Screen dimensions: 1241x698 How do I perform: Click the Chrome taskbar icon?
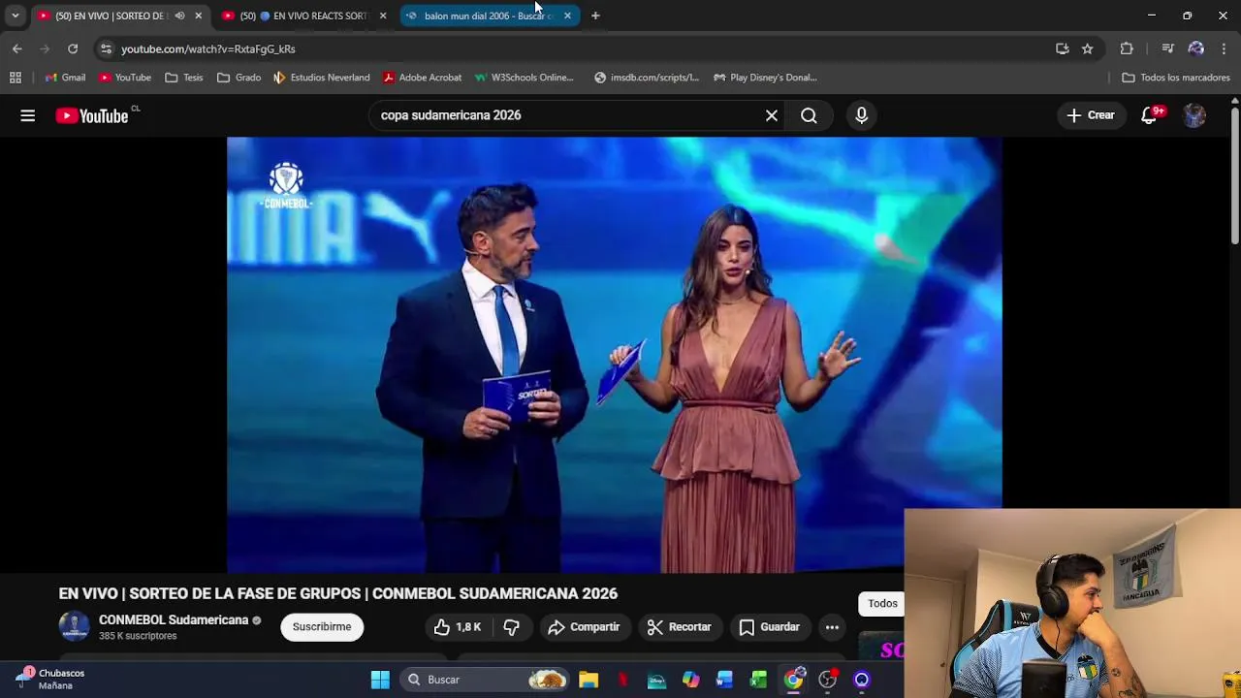coord(793,680)
